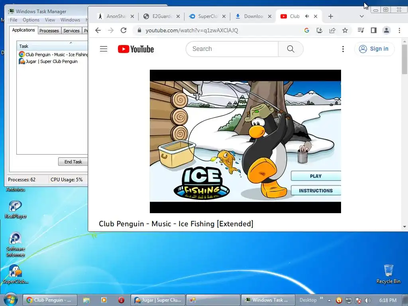Open View menu in Task Manager
This screenshot has width=408, height=306.
[x=50, y=20]
